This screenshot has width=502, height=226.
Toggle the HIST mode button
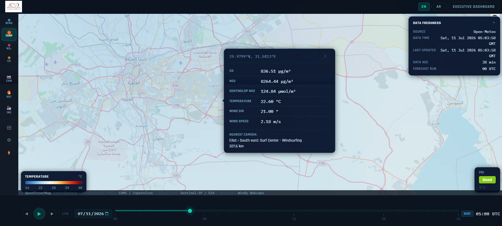[x=467, y=214]
